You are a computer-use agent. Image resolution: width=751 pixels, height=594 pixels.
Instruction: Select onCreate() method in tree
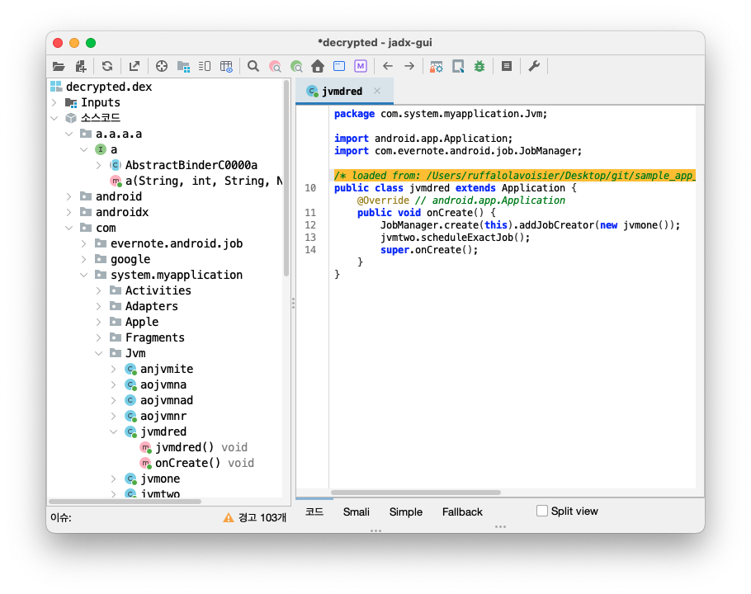coord(187,463)
